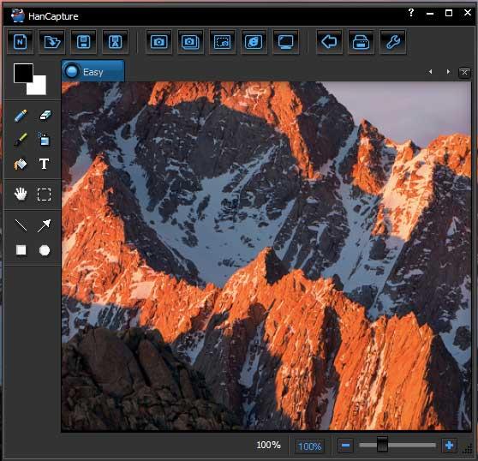Viewport: 478px width, 461px height.
Task: Switch to the Easy tab
Action: (93, 71)
